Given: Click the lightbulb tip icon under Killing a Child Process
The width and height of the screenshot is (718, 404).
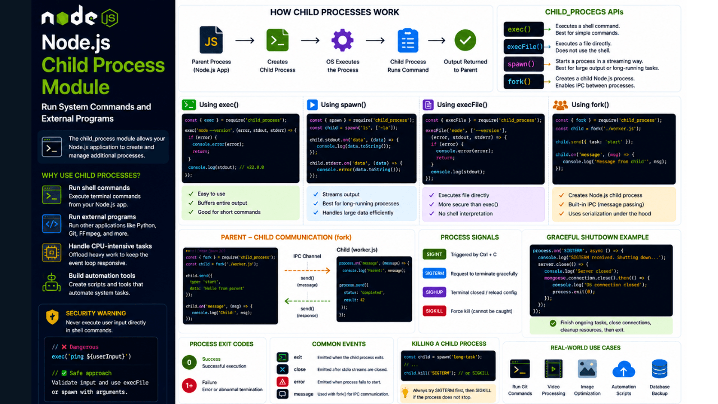Looking at the screenshot, I should (405, 392).
